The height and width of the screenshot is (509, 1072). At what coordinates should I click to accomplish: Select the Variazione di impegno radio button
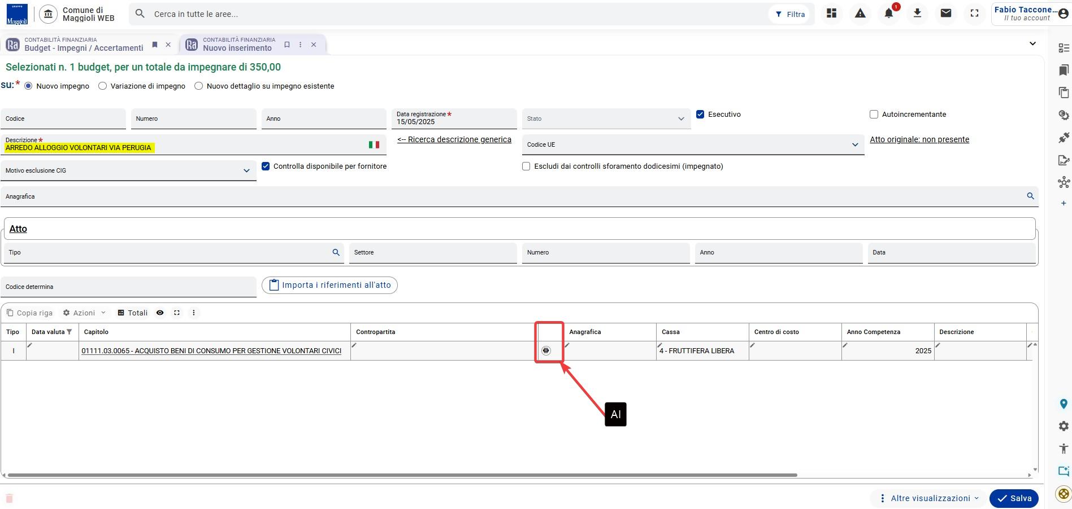pyautogui.click(x=102, y=86)
